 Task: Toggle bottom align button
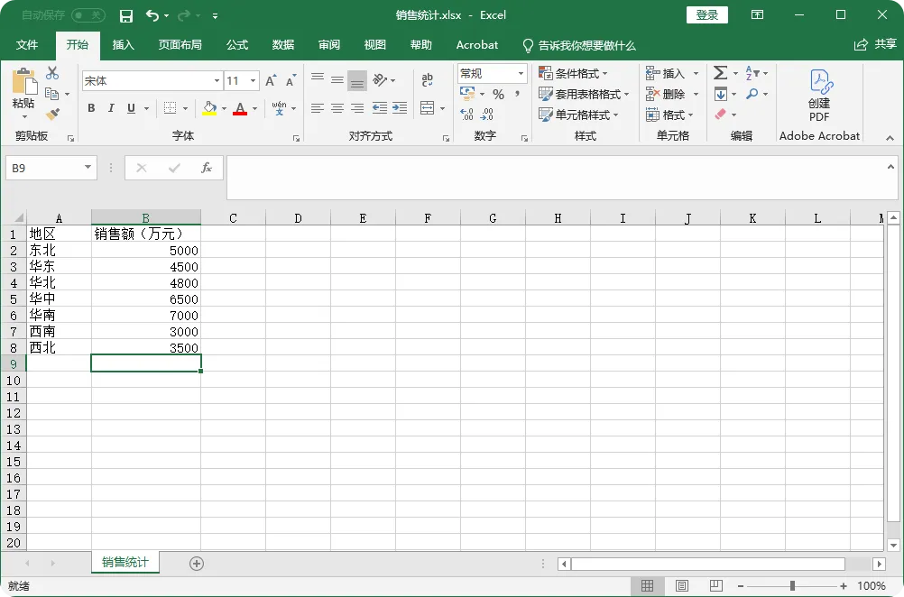click(357, 80)
